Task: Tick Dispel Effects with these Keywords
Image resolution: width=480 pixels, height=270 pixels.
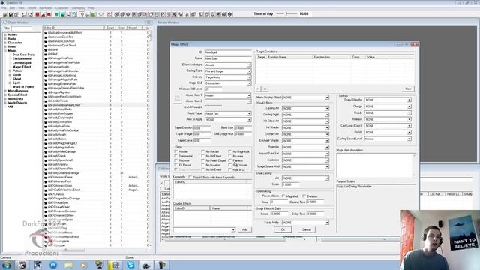Action: tap(190, 178)
